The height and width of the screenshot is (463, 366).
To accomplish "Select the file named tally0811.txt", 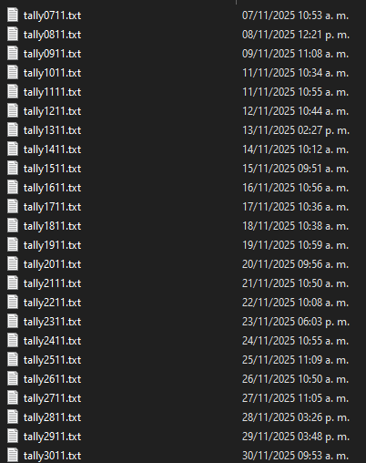I will pyautogui.click(x=52, y=35).
